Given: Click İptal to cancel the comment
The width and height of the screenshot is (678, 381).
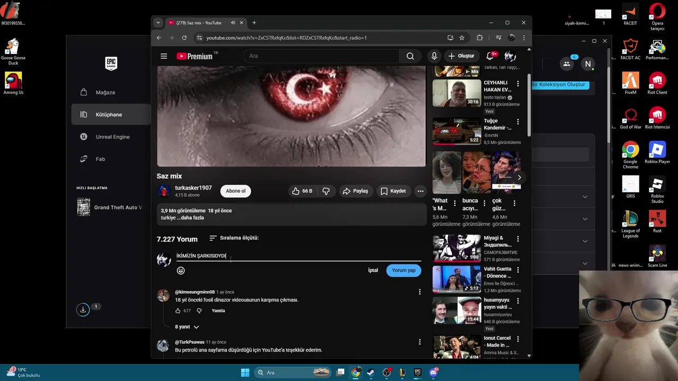Looking at the screenshot, I should coord(373,270).
